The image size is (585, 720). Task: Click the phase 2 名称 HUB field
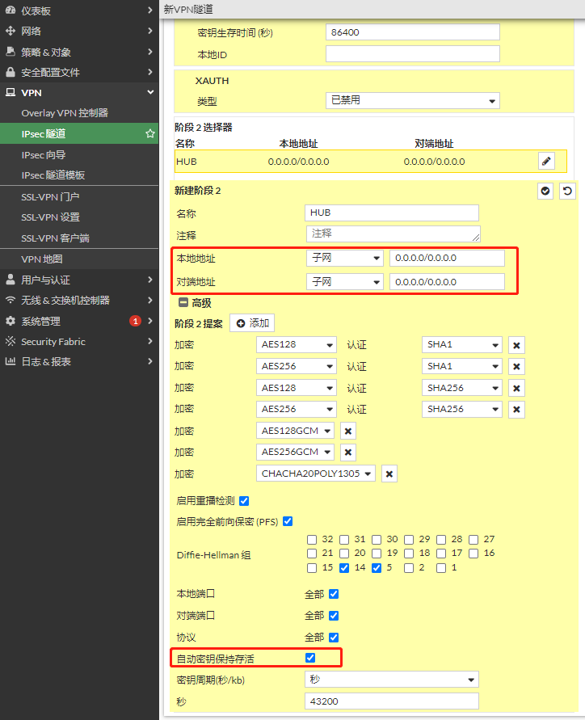(x=392, y=213)
